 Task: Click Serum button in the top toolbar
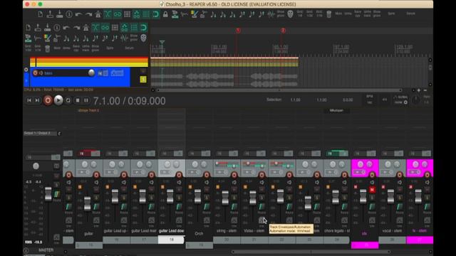coord(410,14)
